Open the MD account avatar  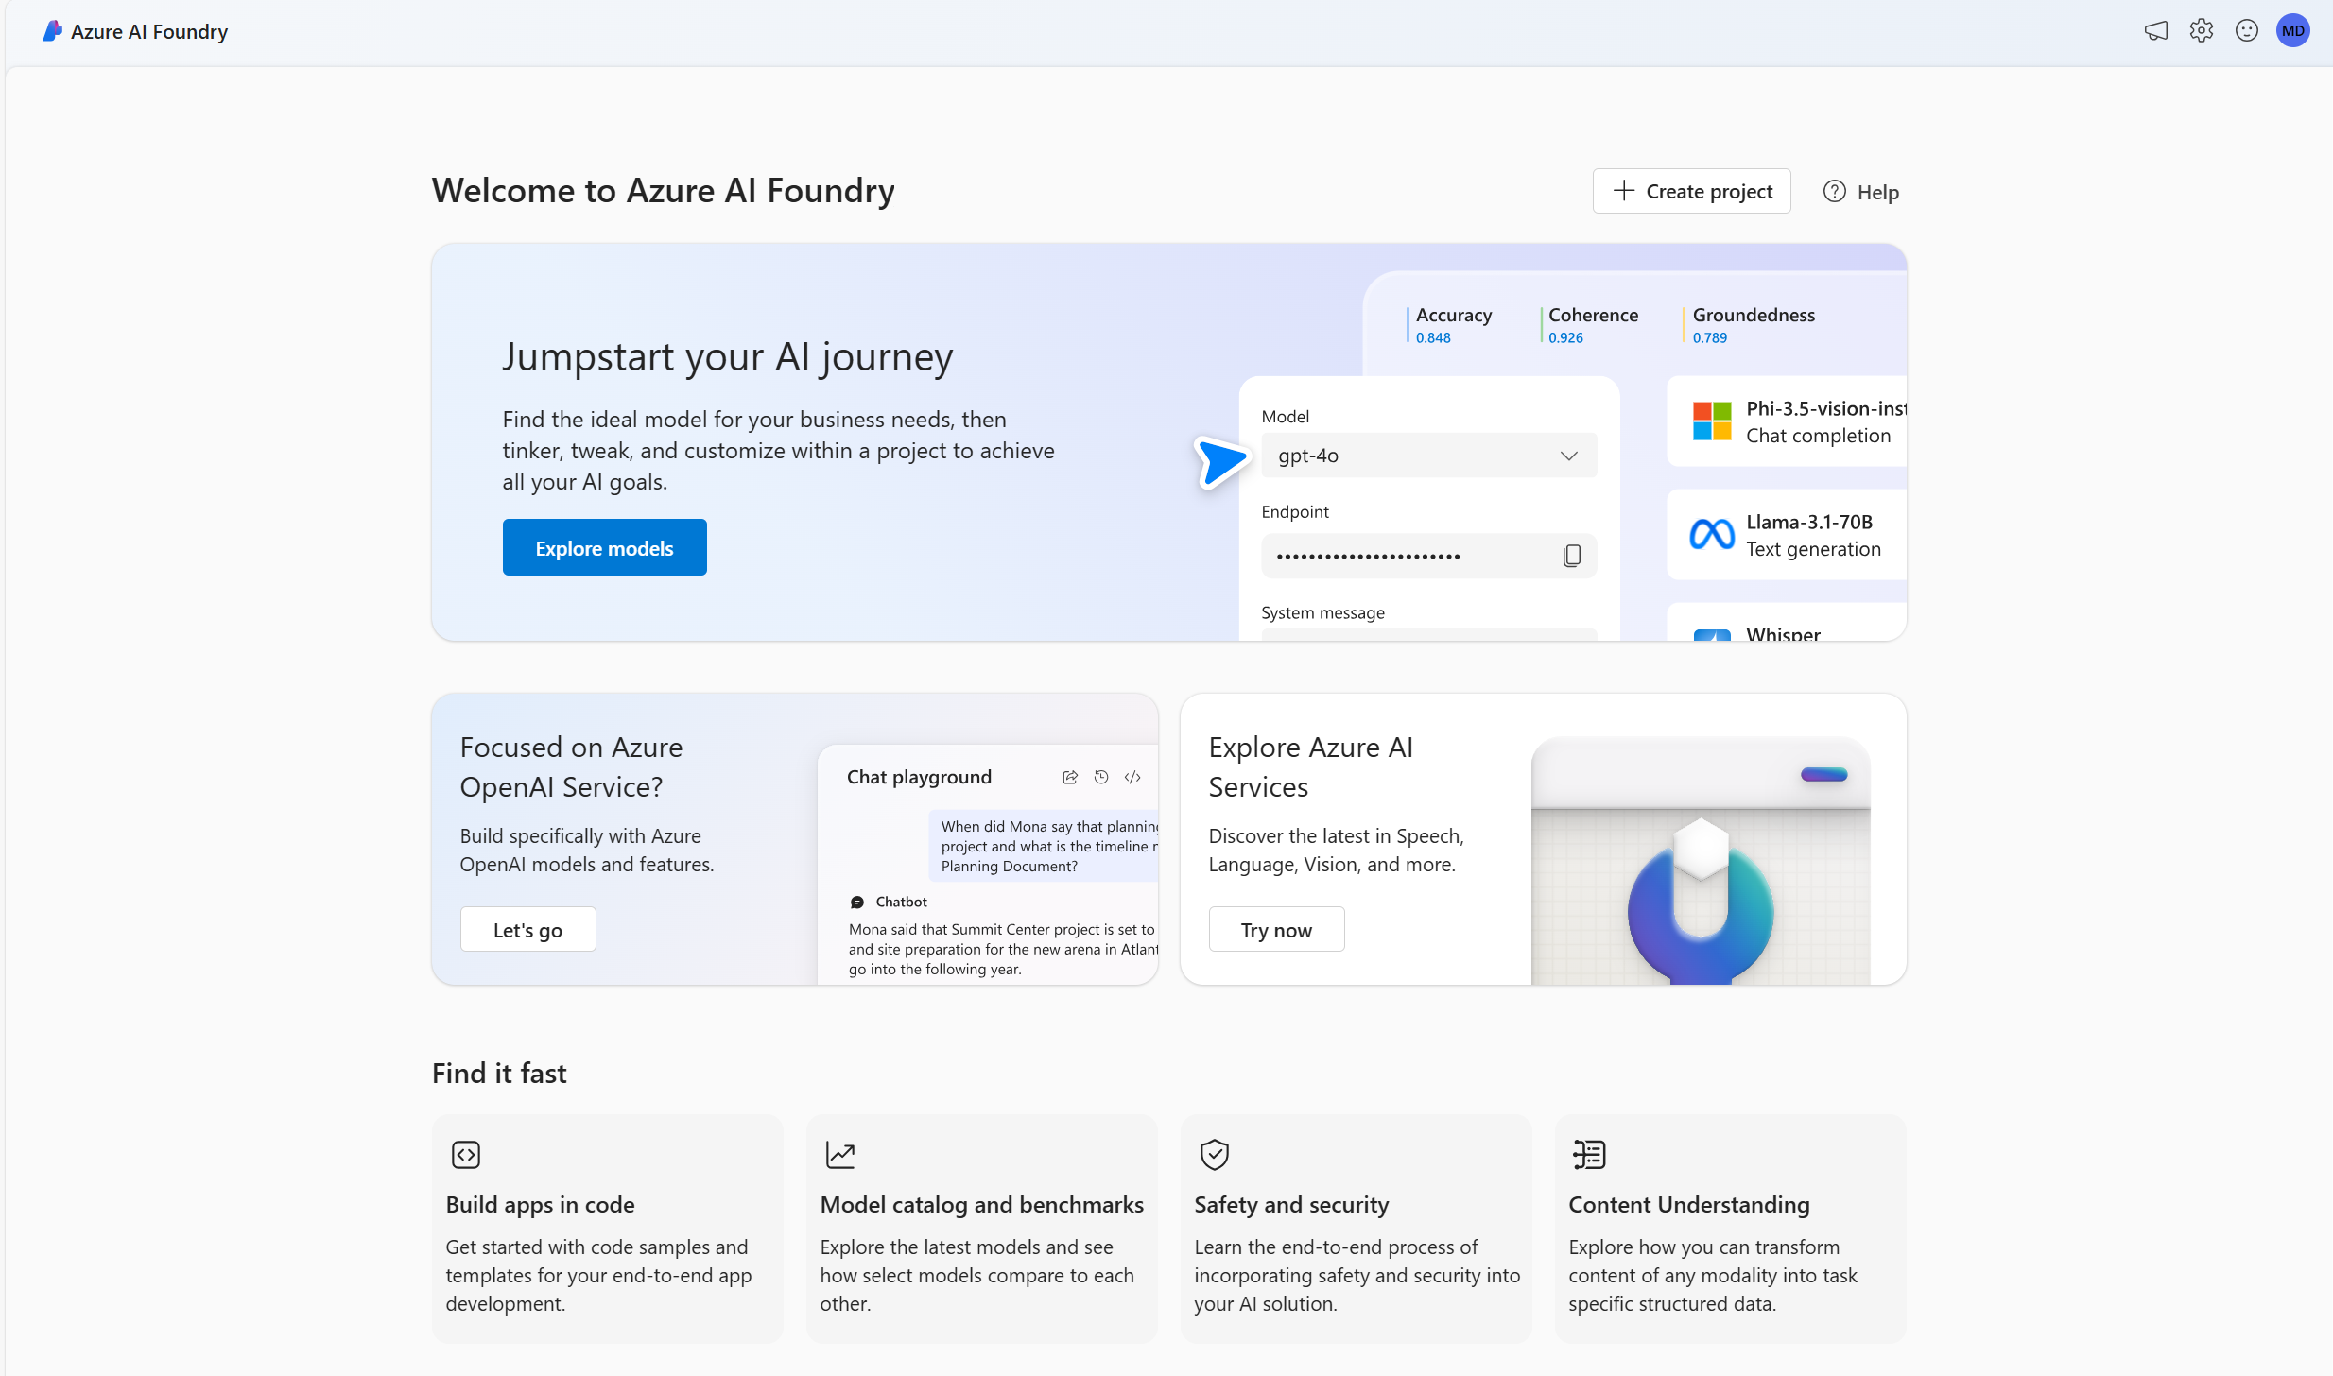pyautogui.click(x=2293, y=31)
